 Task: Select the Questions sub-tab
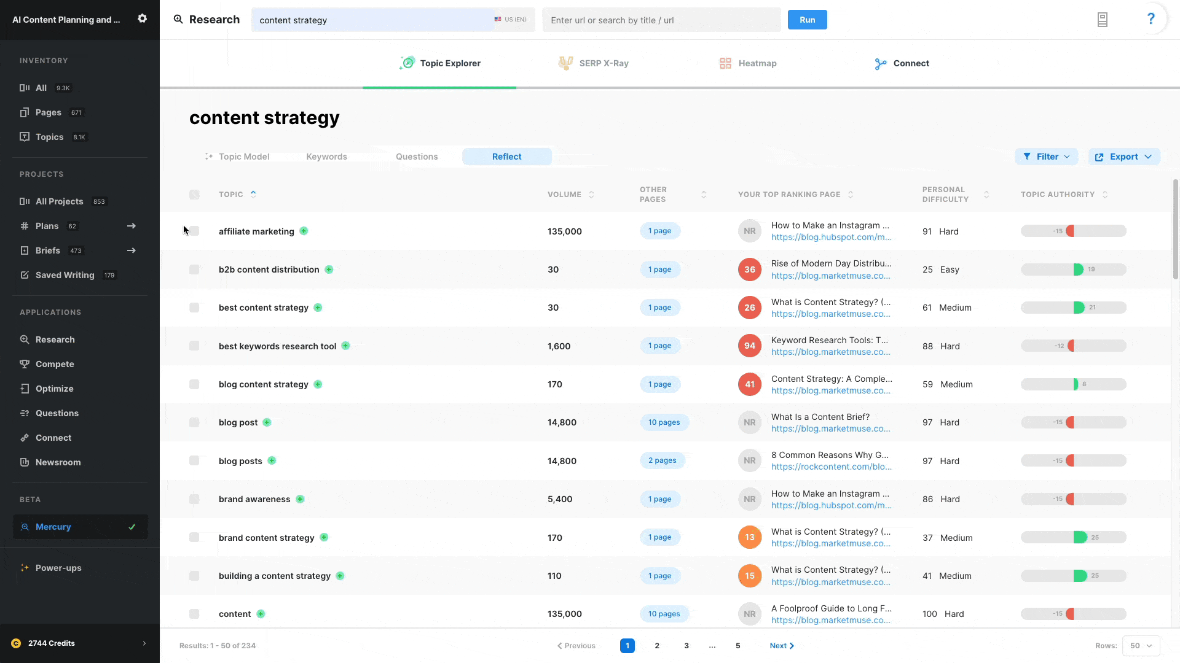click(x=417, y=157)
